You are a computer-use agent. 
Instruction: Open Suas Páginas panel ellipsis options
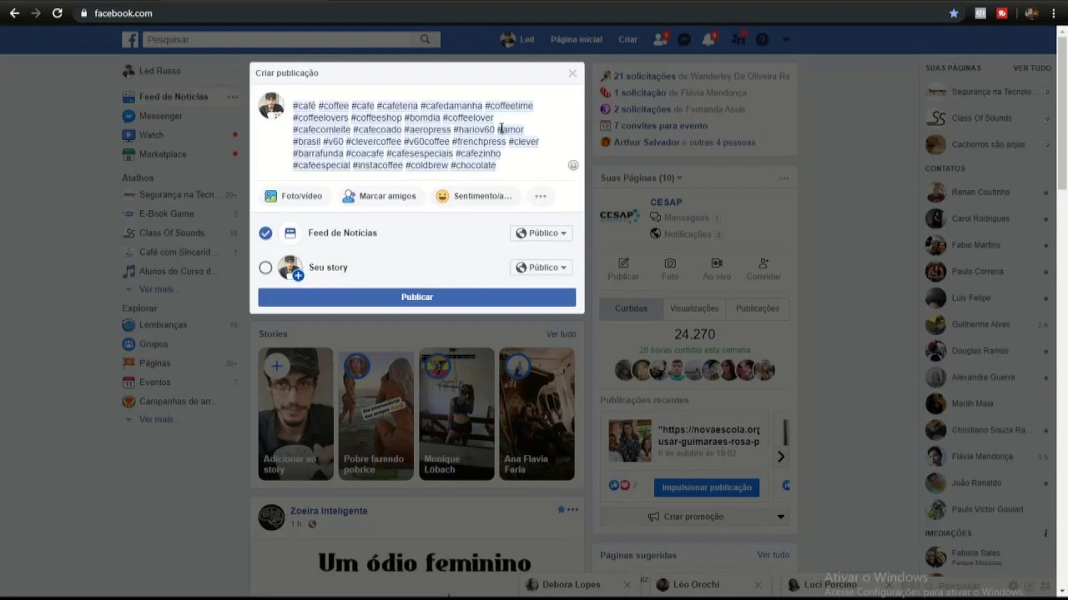[x=783, y=178]
